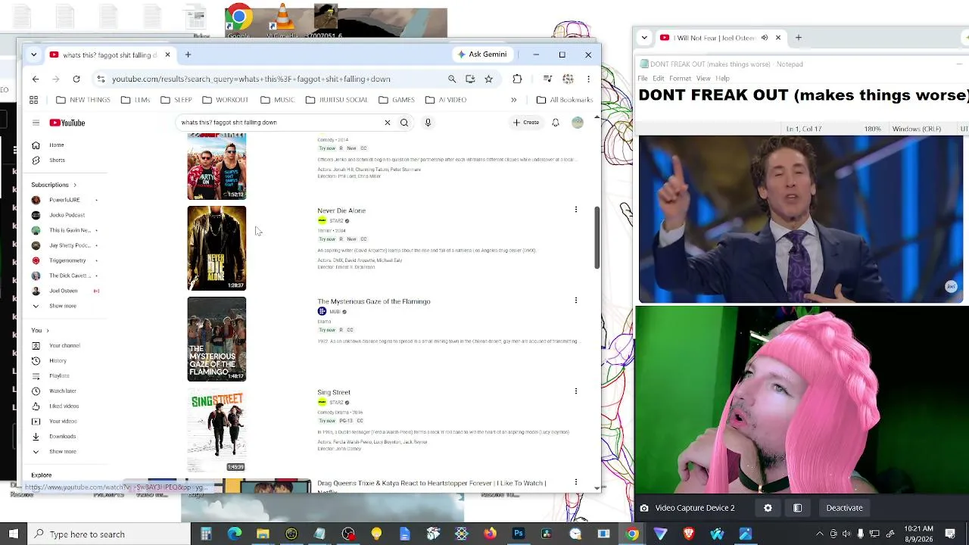Click Deactivate on Video Capture Device 2
969x545 pixels.
(844, 508)
